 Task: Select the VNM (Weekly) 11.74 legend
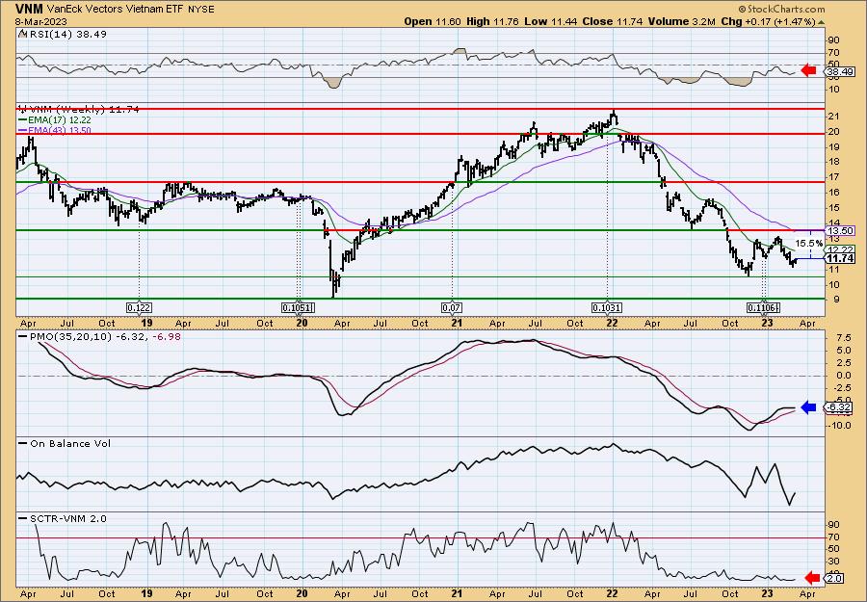[78, 110]
